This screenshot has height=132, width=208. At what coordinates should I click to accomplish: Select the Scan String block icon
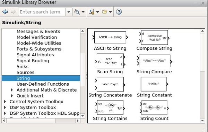click(x=110, y=61)
